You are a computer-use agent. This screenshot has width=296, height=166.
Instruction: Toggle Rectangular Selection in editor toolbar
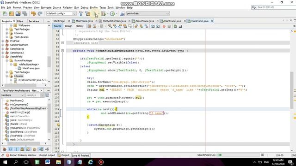(130, 26)
